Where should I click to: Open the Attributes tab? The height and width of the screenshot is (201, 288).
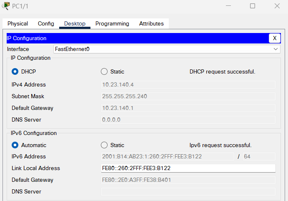(x=151, y=23)
